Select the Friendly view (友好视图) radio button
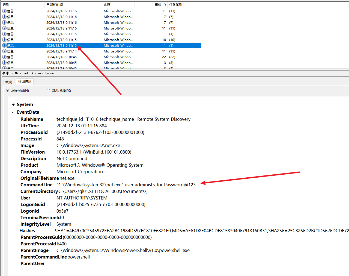 [x=7, y=91]
